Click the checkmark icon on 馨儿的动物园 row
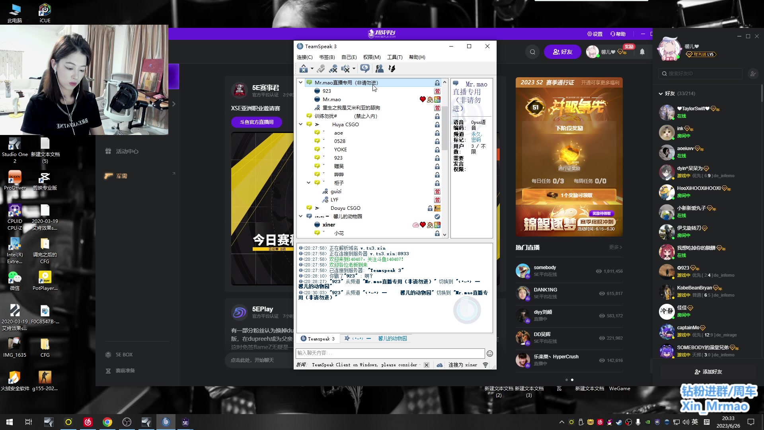The width and height of the screenshot is (764, 430). tap(437, 216)
